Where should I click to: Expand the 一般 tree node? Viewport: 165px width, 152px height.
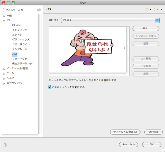(x=4, y=16)
